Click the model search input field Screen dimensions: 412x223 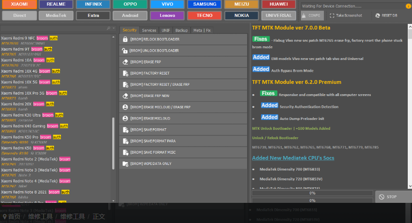point(53,28)
